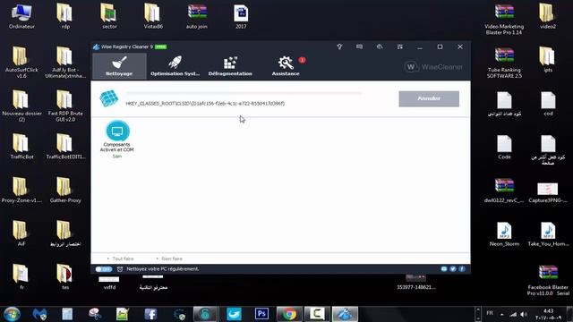
Task: Open WiseCleaner Facebook icon link
Action: point(462,269)
